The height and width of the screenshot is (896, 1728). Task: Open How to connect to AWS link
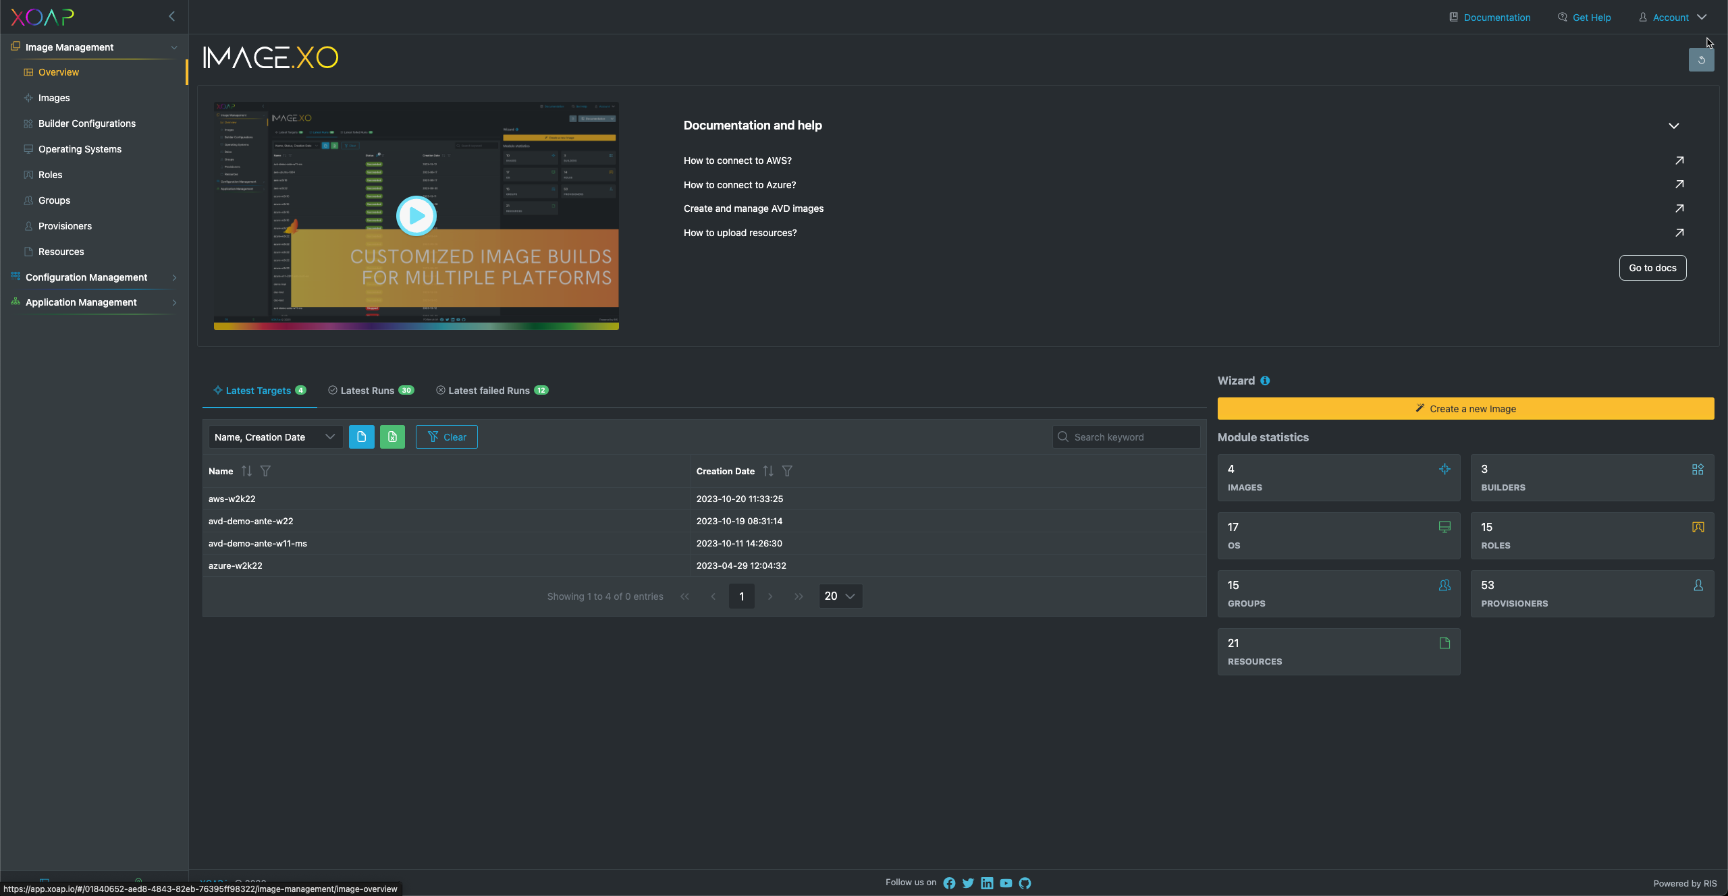[x=737, y=161]
